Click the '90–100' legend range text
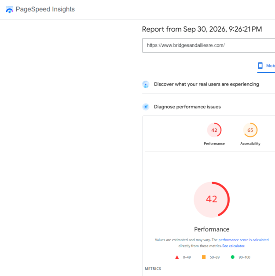275x276 pixels. [244, 257]
